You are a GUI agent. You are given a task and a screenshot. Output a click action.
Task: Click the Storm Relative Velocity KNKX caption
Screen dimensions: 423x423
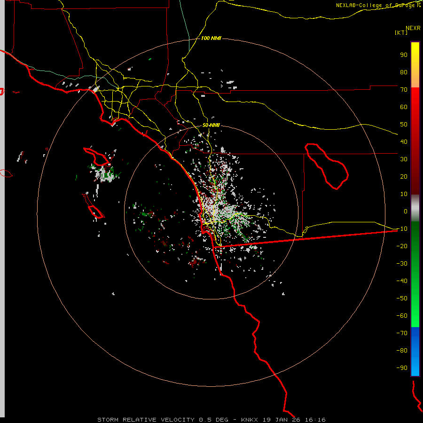click(x=211, y=420)
